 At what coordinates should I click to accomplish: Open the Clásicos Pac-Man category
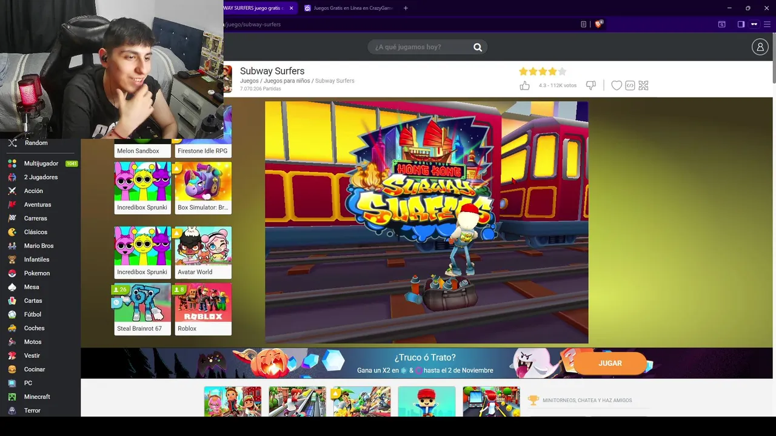35,232
